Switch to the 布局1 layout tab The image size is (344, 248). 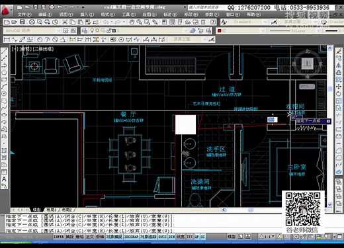51,210
